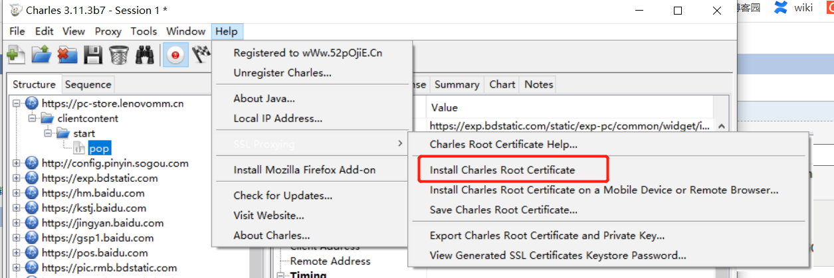Click the globe icon beside kstj.baidu.com
Viewport: 834px width, 278px height.
(x=31, y=208)
